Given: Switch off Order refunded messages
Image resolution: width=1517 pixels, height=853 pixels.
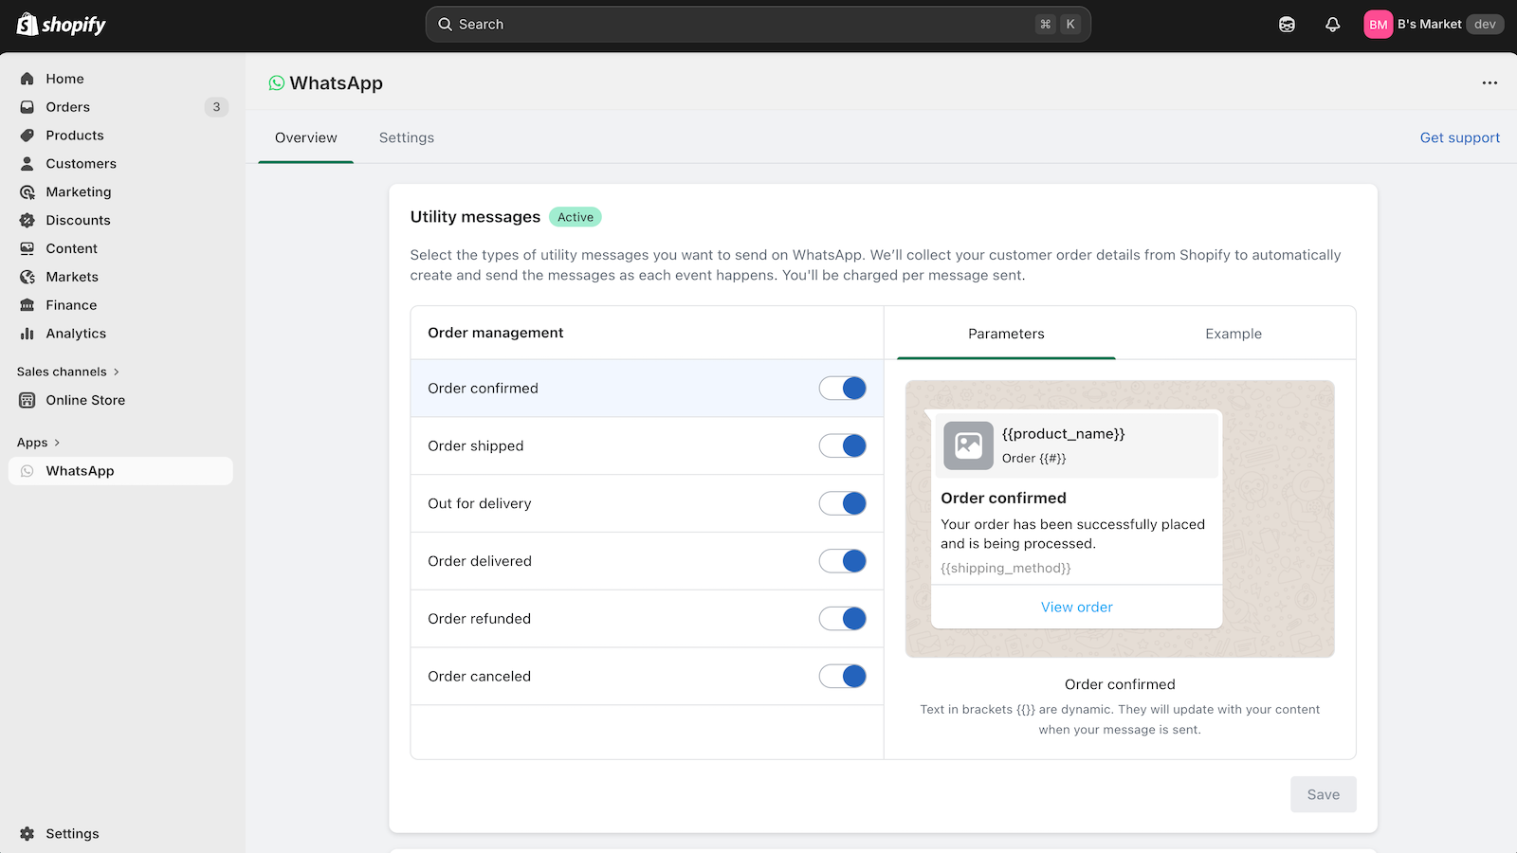Looking at the screenshot, I should (843, 619).
